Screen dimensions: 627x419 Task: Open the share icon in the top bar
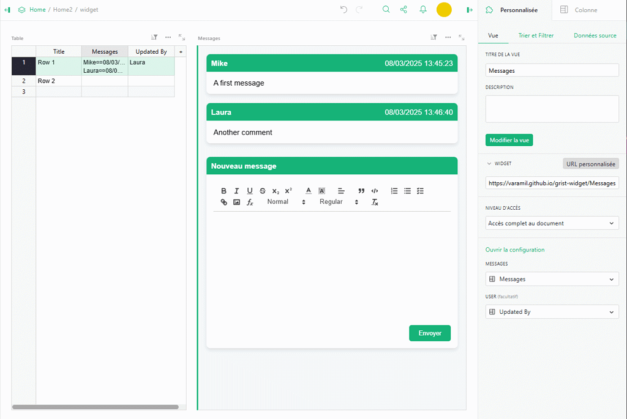click(x=404, y=10)
